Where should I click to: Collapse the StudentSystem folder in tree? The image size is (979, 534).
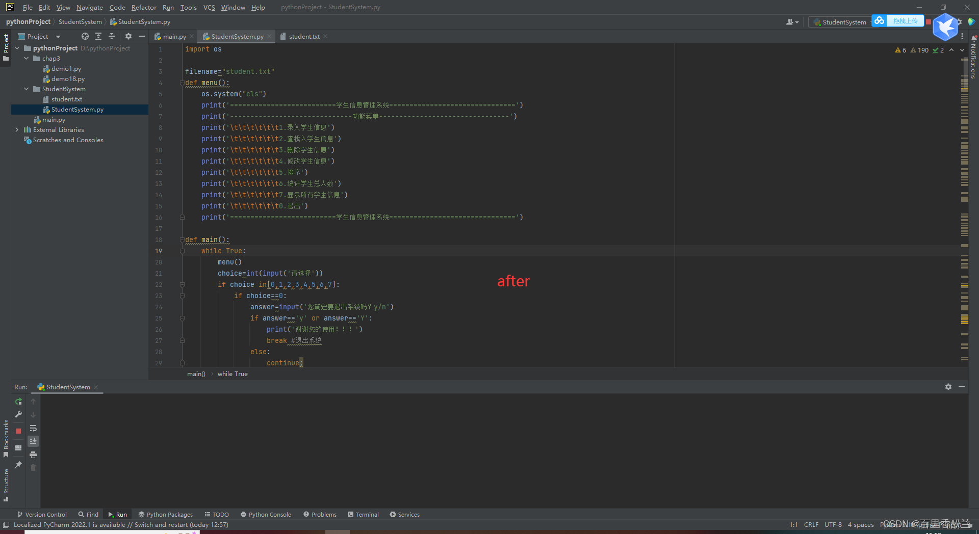[27, 89]
